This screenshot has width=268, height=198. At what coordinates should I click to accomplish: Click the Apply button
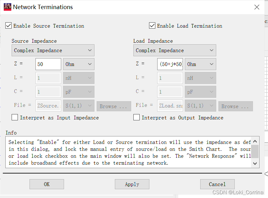[132, 184]
